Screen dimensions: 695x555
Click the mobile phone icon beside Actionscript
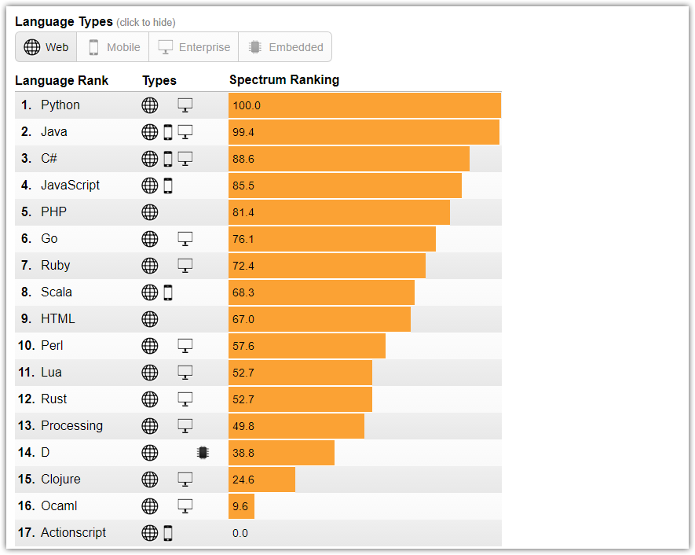[x=167, y=533]
